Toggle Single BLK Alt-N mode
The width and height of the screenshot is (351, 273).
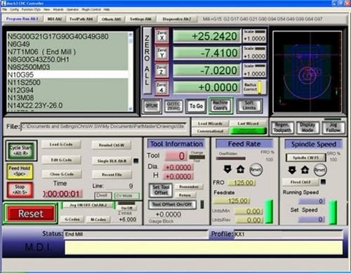point(112,161)
